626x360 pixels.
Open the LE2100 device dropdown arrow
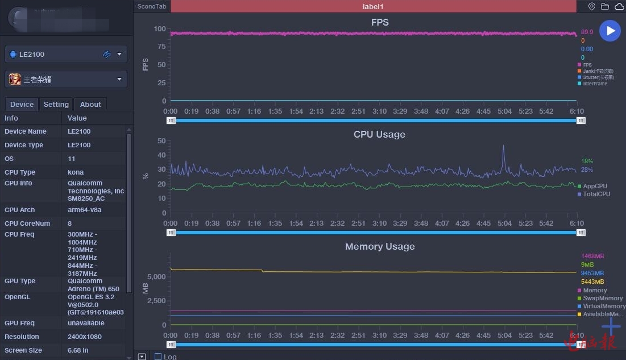pyautogui.click(x=119, y=55)
